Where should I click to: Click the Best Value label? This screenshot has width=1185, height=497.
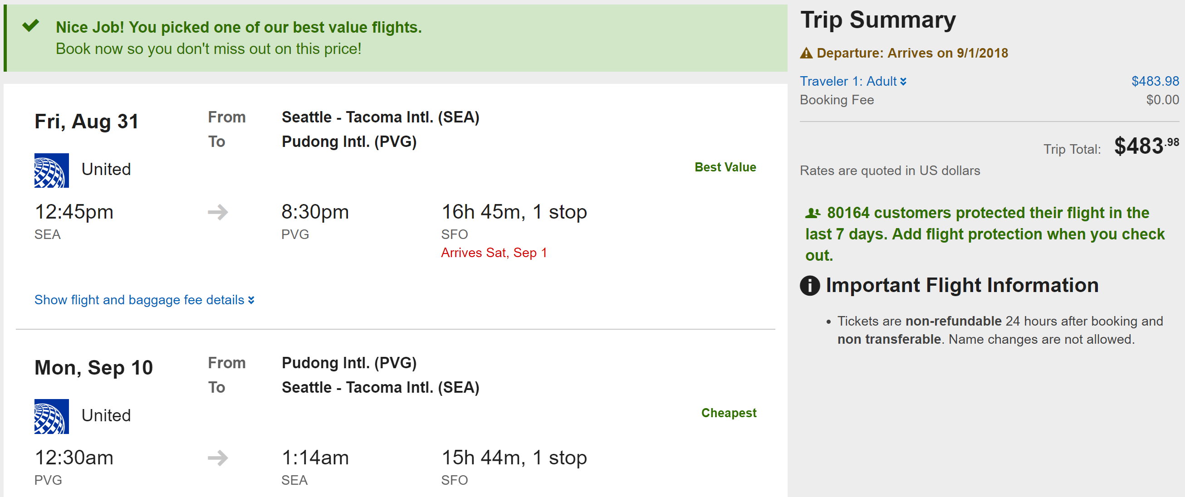(x=725, y=167)
